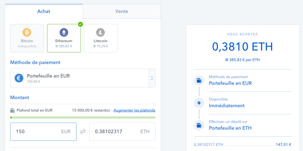
Task: Select the Ethereum currency card
Action: 64,38
